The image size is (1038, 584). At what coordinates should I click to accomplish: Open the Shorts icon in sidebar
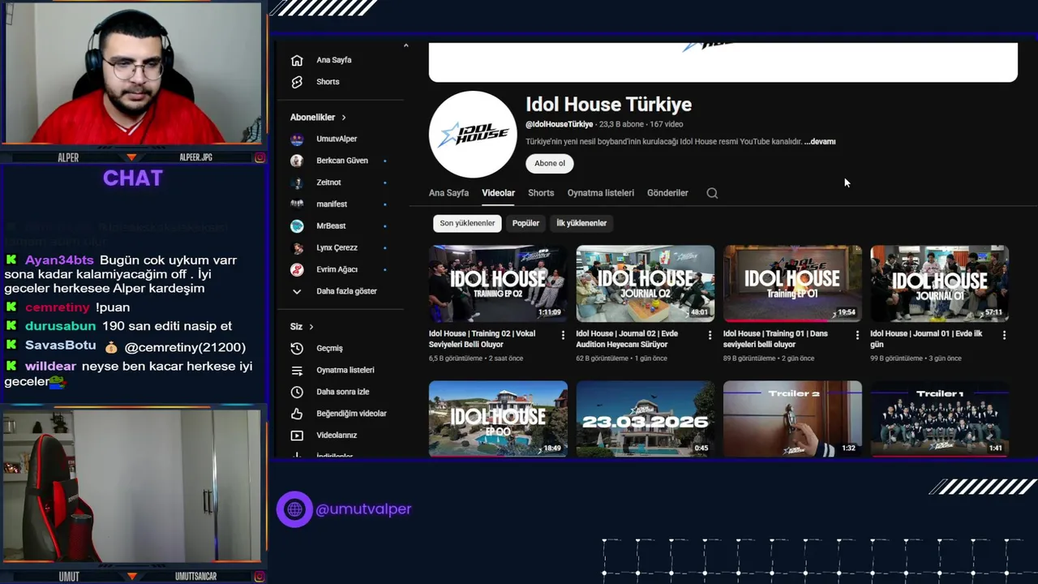pos(297,82)
